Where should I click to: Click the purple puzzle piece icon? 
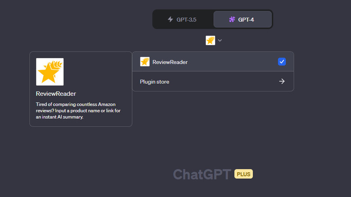pos(232,19)
